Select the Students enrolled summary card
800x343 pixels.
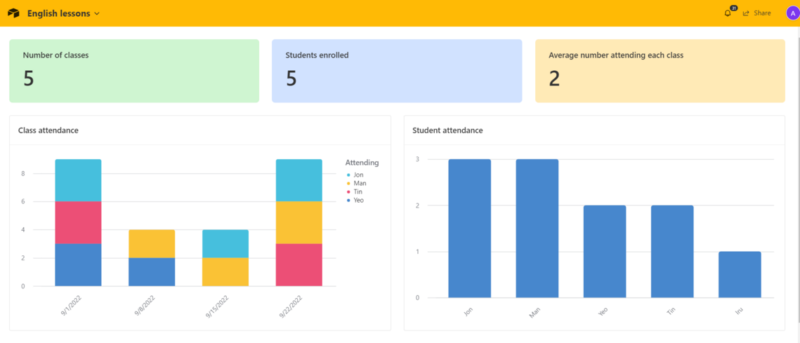397,71
